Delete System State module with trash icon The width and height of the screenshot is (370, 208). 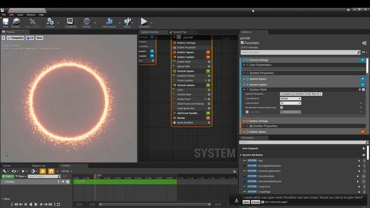pyautogui.click(x=360, y=90)
